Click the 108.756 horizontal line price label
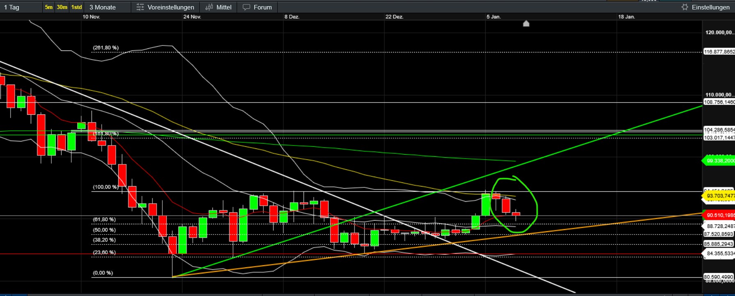735x296 pixels. pos(719,102)
